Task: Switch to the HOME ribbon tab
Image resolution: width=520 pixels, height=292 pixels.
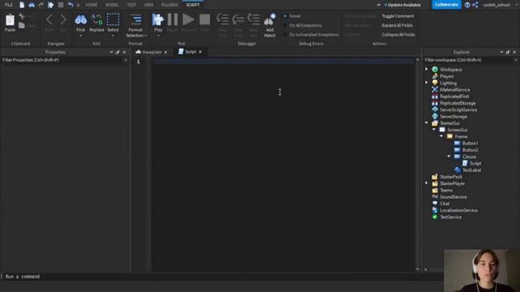Action: click(92, 5)
